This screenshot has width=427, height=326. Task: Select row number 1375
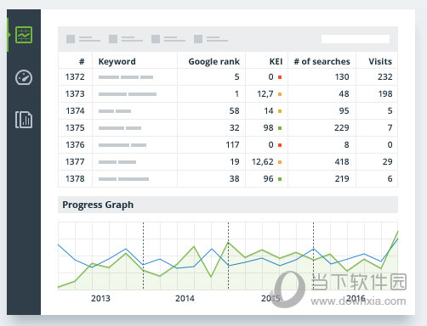point(75,127)
